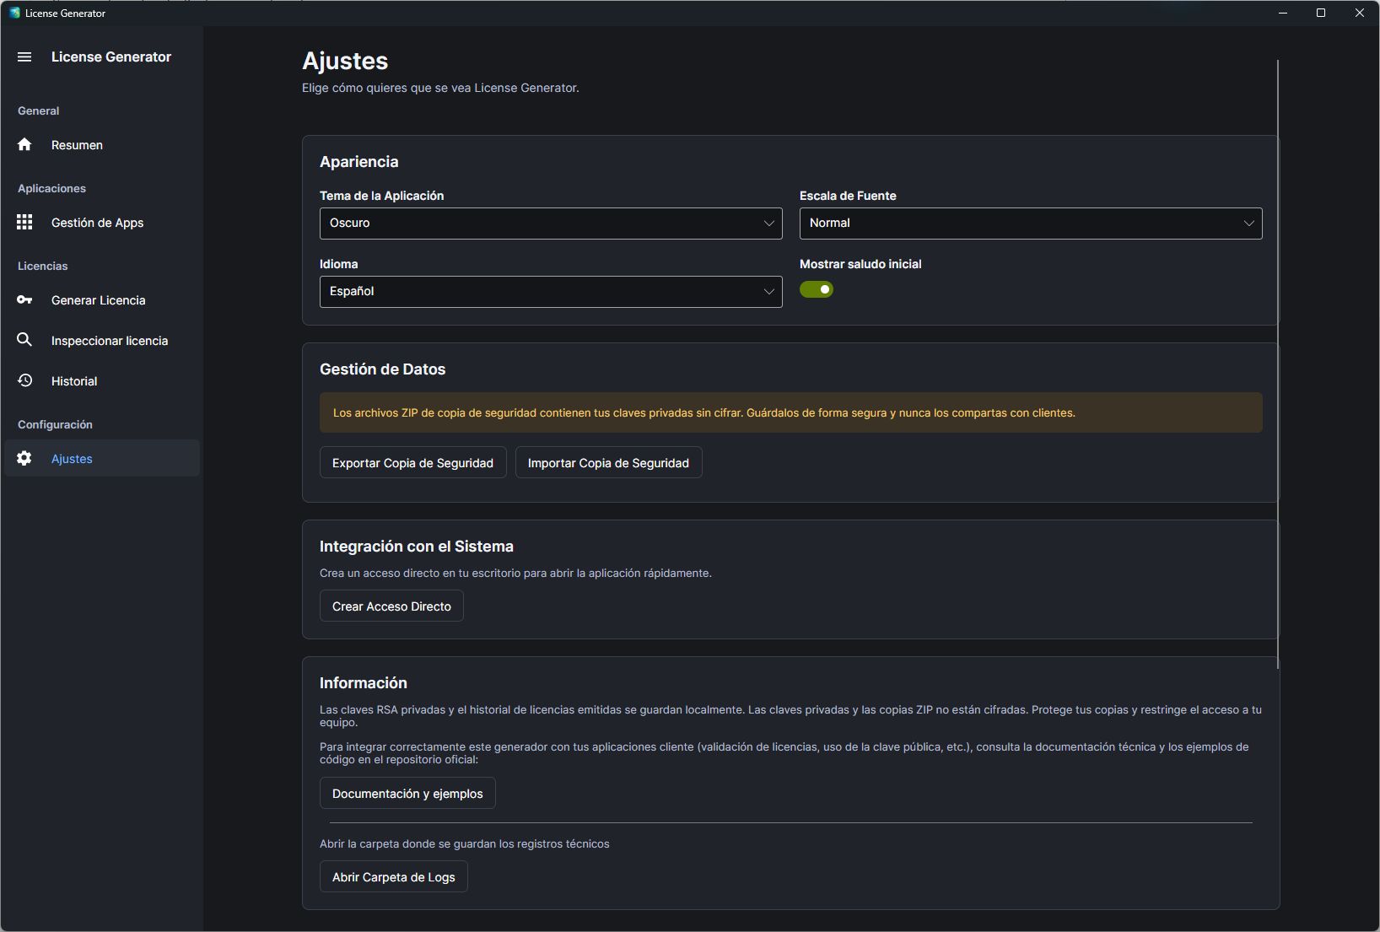Click the key icon for Generar Licencia
This screenshot has height=932, width=1380.
coord(24,299)
